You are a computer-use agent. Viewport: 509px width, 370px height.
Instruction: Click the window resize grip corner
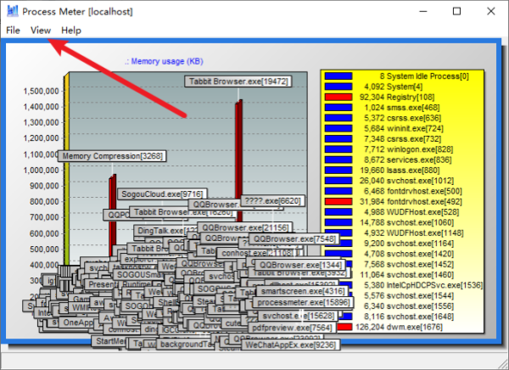pyautogui.click(x=504, y=365)
